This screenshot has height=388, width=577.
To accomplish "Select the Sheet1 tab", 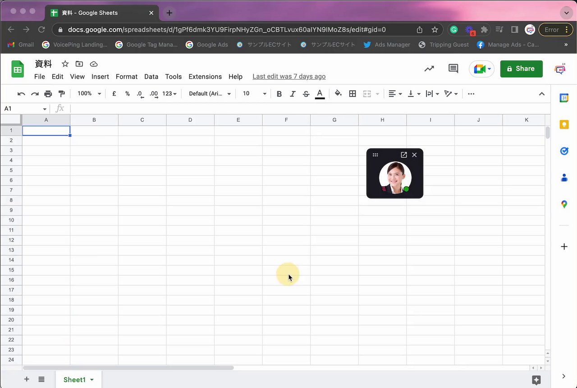I will [x=78, y=380].
